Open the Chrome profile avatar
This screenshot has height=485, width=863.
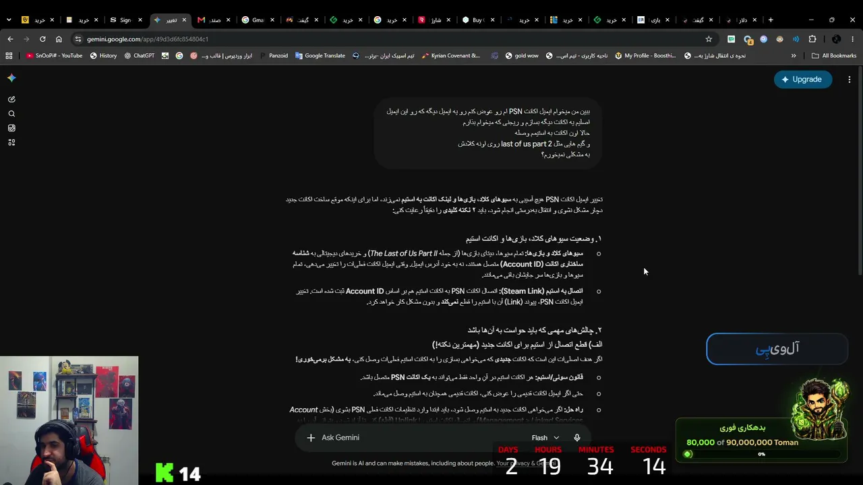click(x=836, y=39)
